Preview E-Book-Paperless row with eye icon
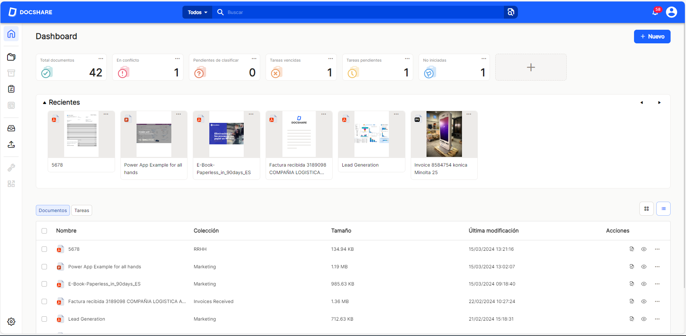The image size is (686, 336). click(644, 284)
